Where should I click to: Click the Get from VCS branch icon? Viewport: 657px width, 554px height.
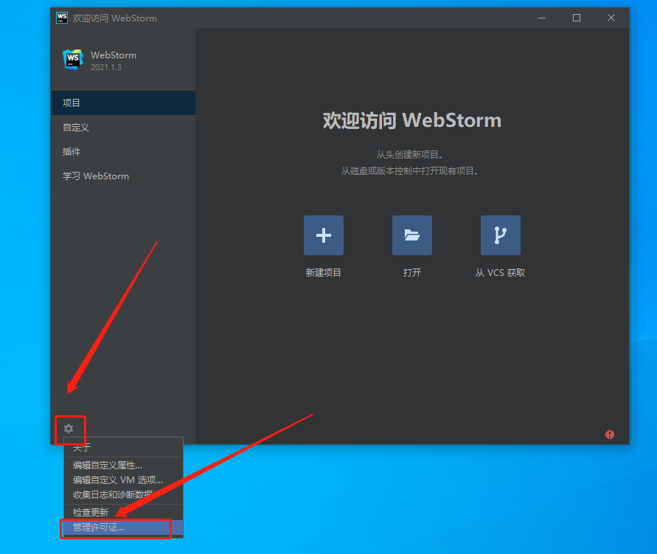tap(500, 235)
